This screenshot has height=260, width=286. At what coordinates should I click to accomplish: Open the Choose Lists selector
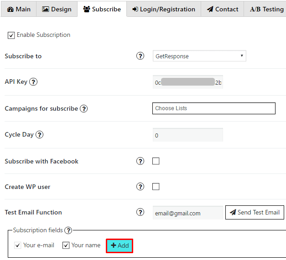tap(214, 108)
